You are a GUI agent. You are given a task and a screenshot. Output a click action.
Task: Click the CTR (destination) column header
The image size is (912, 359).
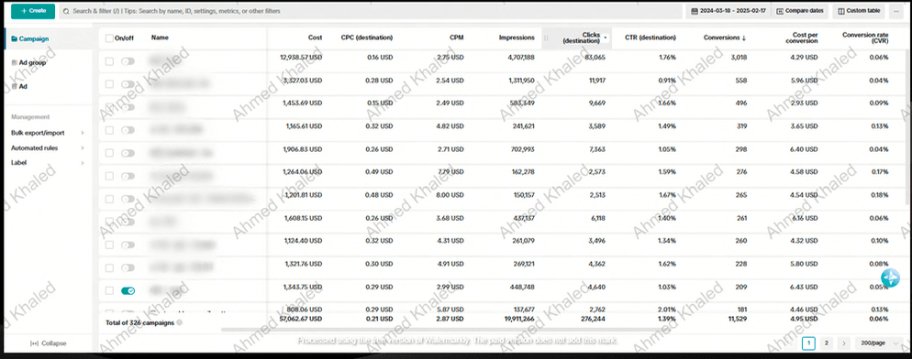point(651,38)
